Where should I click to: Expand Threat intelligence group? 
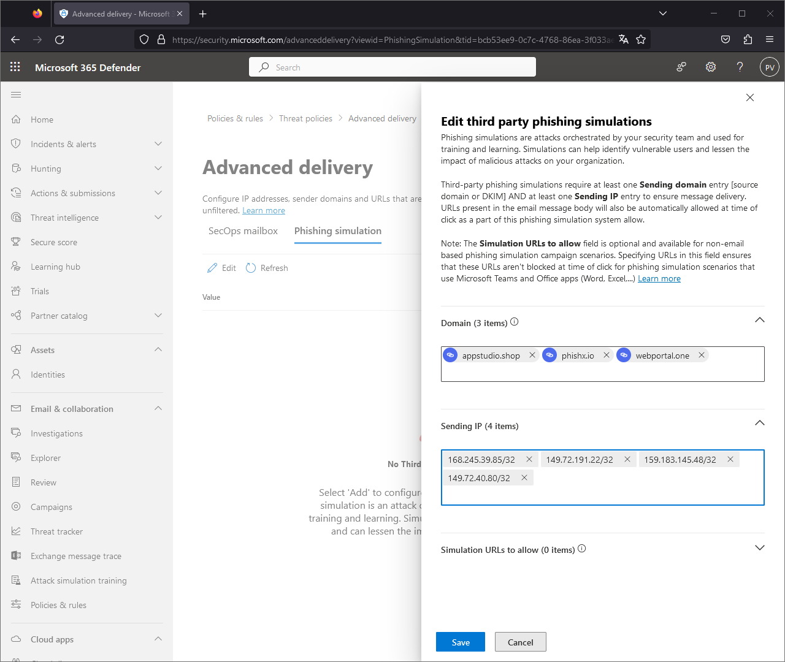pyautogui.click(x=158, y=217)
